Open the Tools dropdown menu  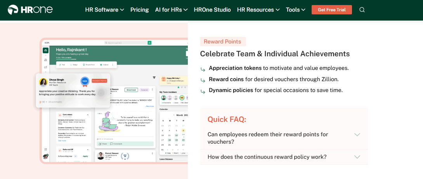pyautogui.click(x=295, y=10)
